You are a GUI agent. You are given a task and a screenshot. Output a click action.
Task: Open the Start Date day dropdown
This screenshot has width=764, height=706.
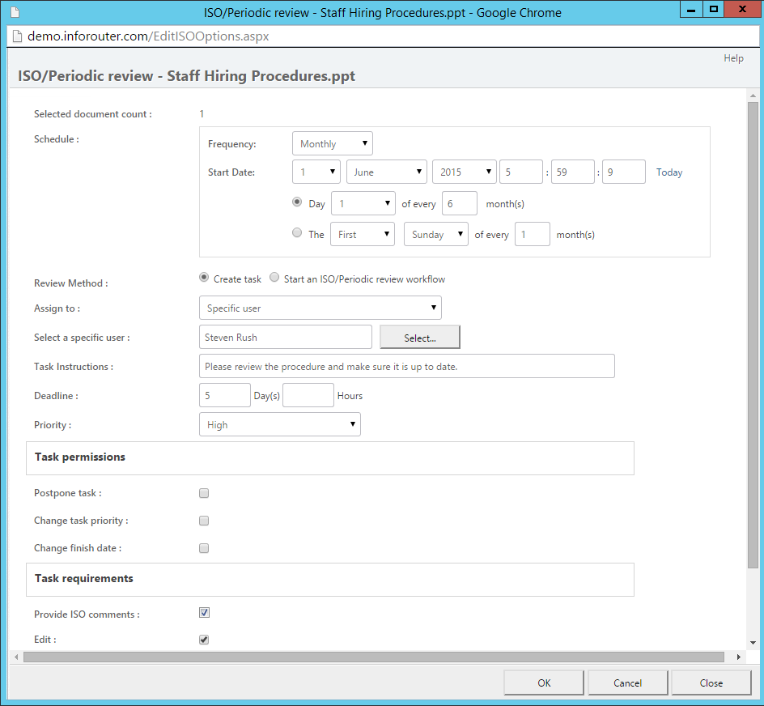[x=316, y=172]
